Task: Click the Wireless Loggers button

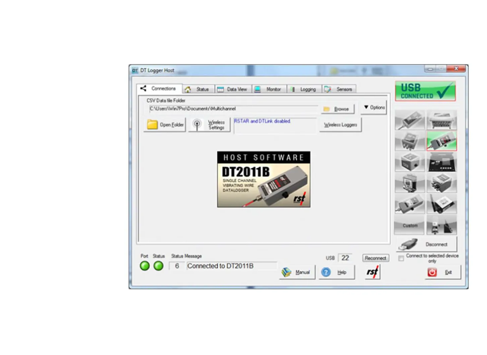Action: coord(340,125)
